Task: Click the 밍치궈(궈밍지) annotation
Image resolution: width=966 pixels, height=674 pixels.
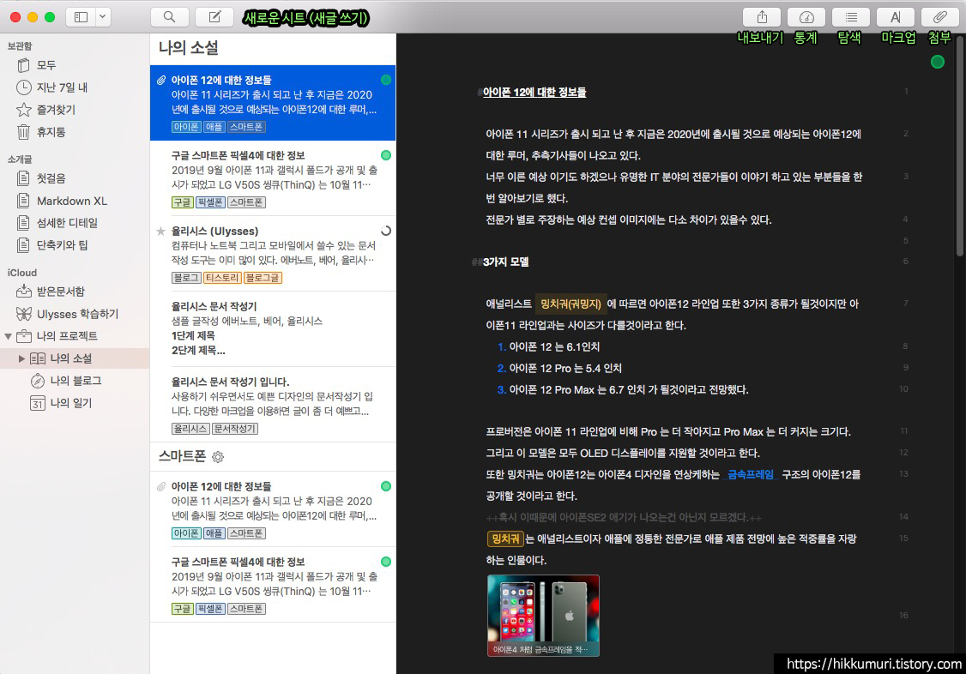Action: click(571, 304)
